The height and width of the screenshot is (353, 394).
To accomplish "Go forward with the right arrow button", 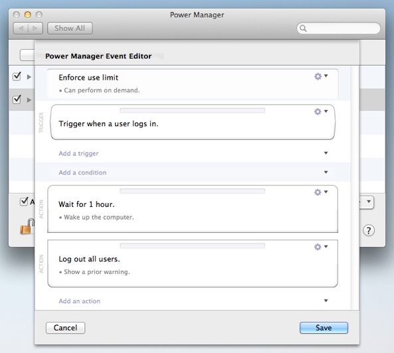I will [x=35, y=29].
